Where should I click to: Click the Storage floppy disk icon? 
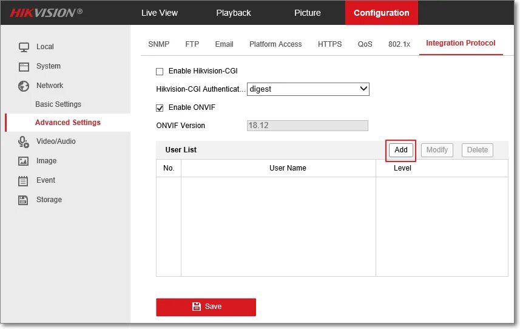tap(23, 200)
